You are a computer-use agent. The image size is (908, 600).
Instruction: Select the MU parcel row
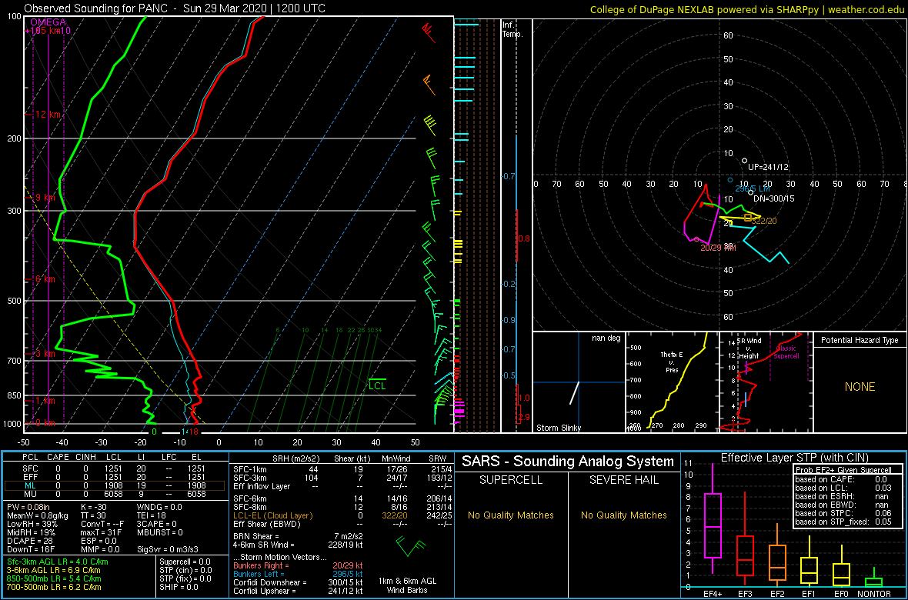coord(114,495)
